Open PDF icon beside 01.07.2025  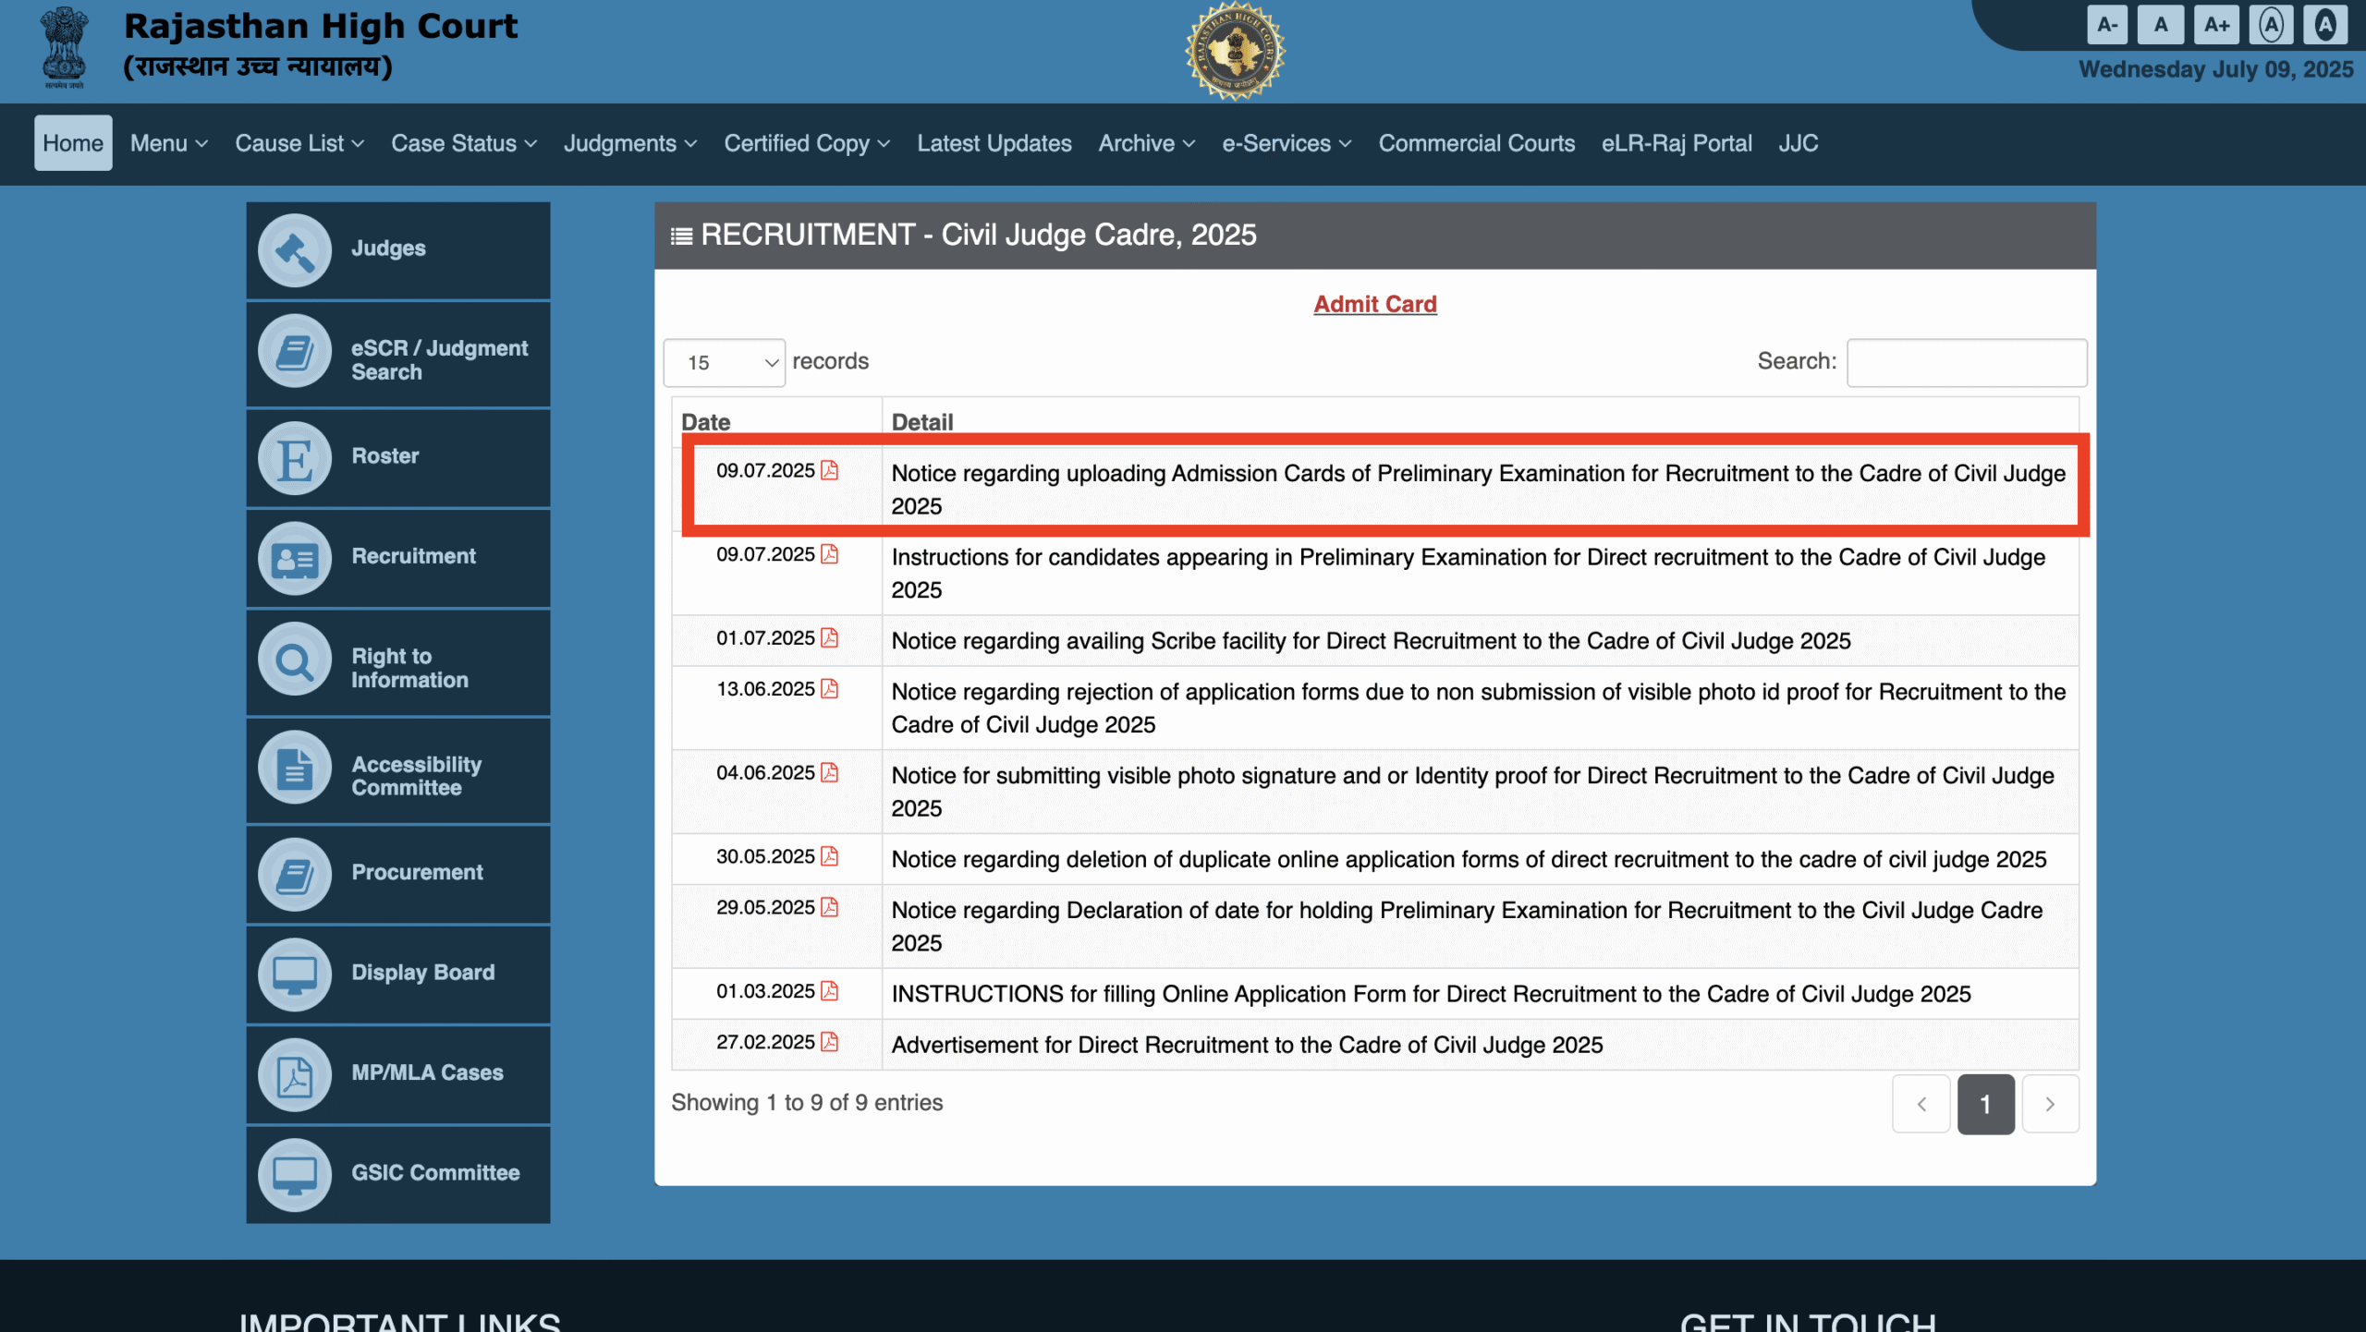(829, 638)
